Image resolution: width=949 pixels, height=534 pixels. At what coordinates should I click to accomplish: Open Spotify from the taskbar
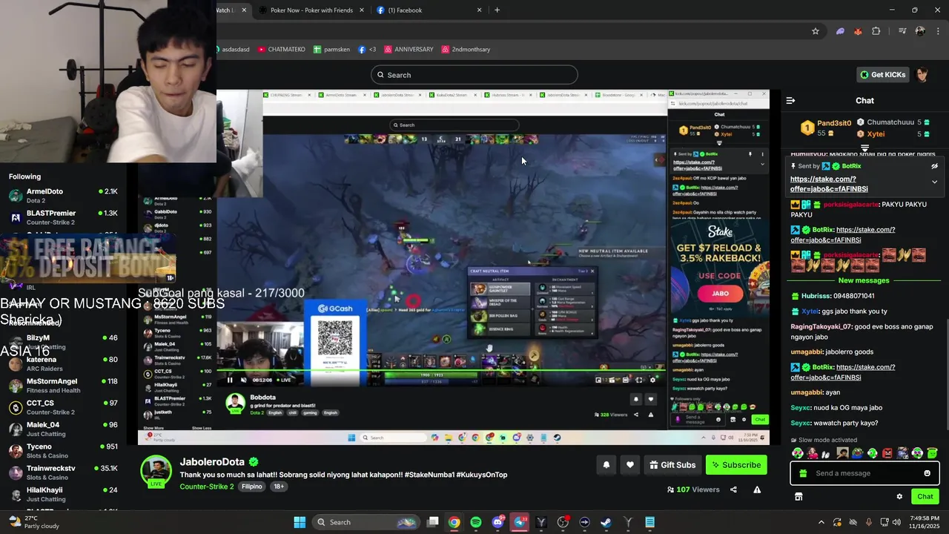click(476, 522)
